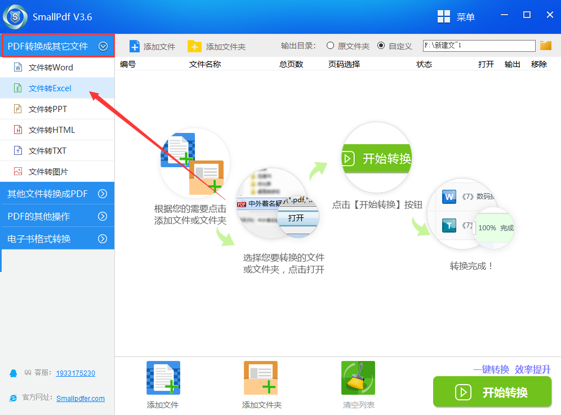Image resolution: width=561 pixels, height=415 pixels.
Task: Click the top toolbar 添加文件夹 icon
Action: (x=194, y=46)
